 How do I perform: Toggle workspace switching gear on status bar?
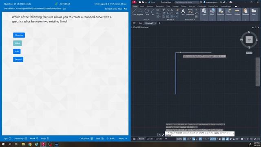click(242, 139)
